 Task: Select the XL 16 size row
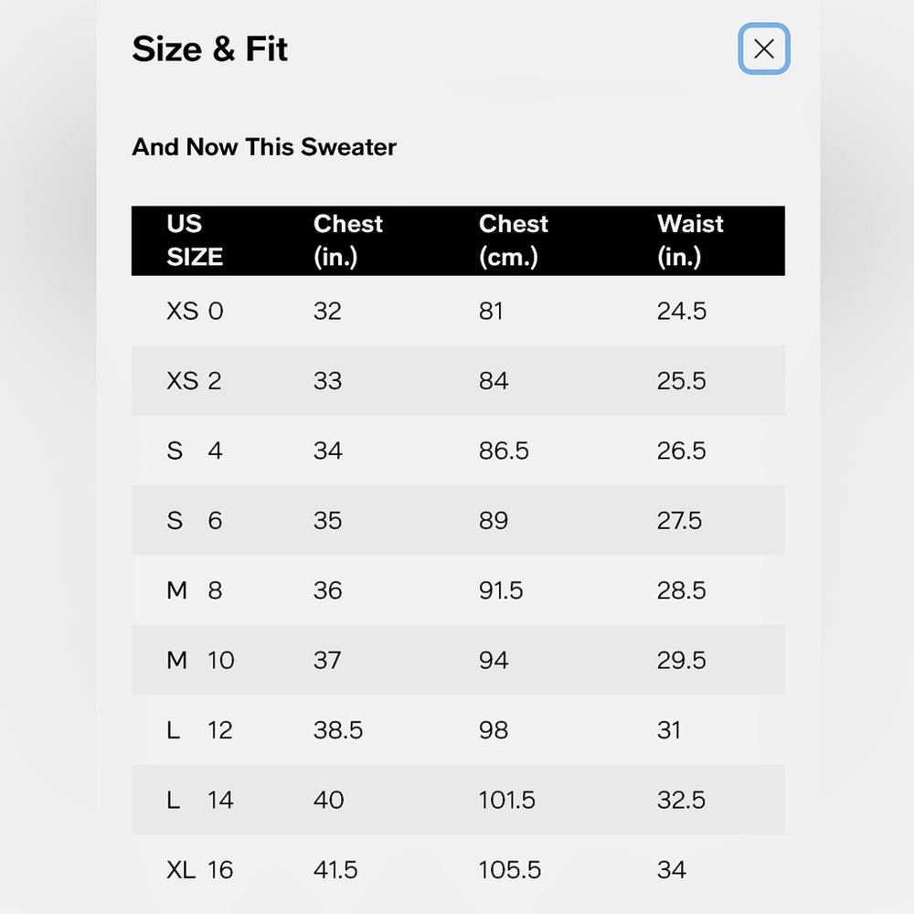point(458,870)
